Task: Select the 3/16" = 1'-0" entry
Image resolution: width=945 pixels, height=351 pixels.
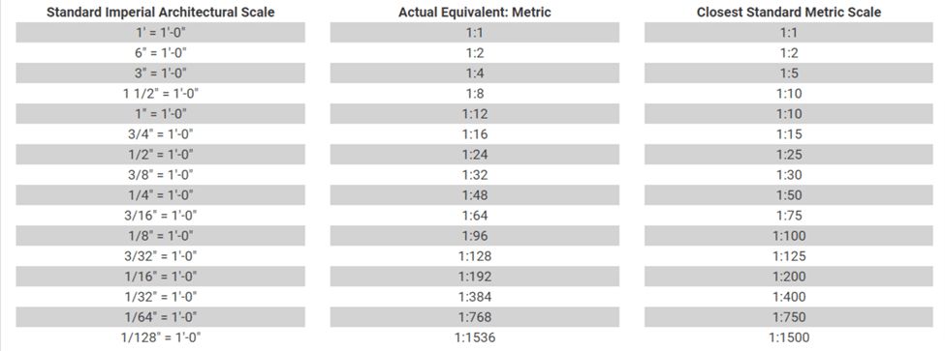Action: coord(160,216)
